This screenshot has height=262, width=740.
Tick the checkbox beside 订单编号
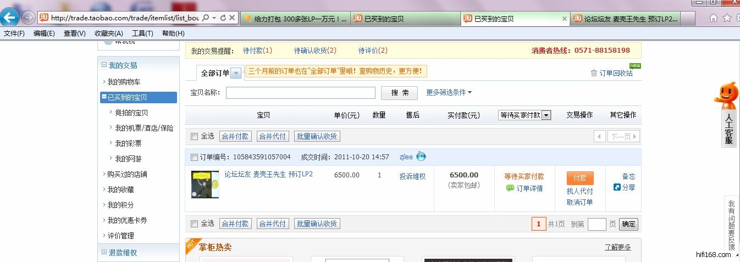point(194,157)
